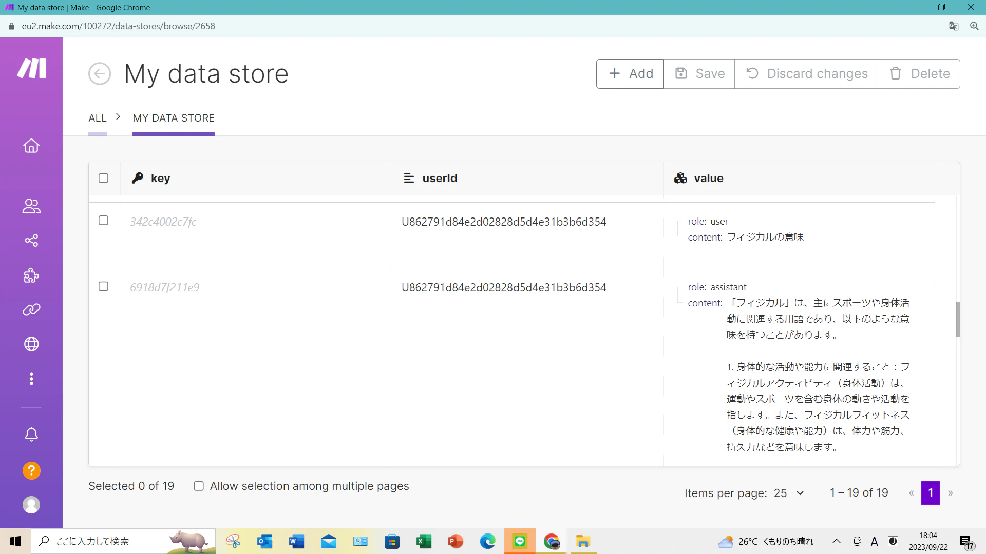Open Templates puzzle-piece sidebar icon
Screen dimensions: 986x554
click(31, 275)
